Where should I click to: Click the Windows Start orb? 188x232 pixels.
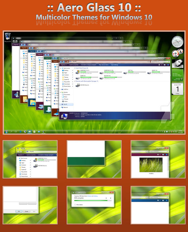click(6, 132)
